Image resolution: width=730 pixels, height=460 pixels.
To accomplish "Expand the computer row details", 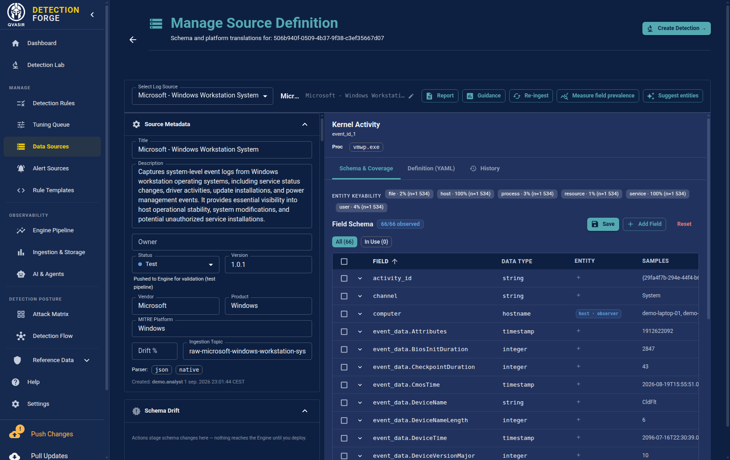I will point(360,314).
